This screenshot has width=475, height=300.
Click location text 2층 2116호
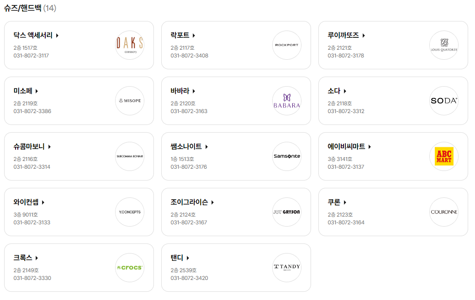point(26,159)
